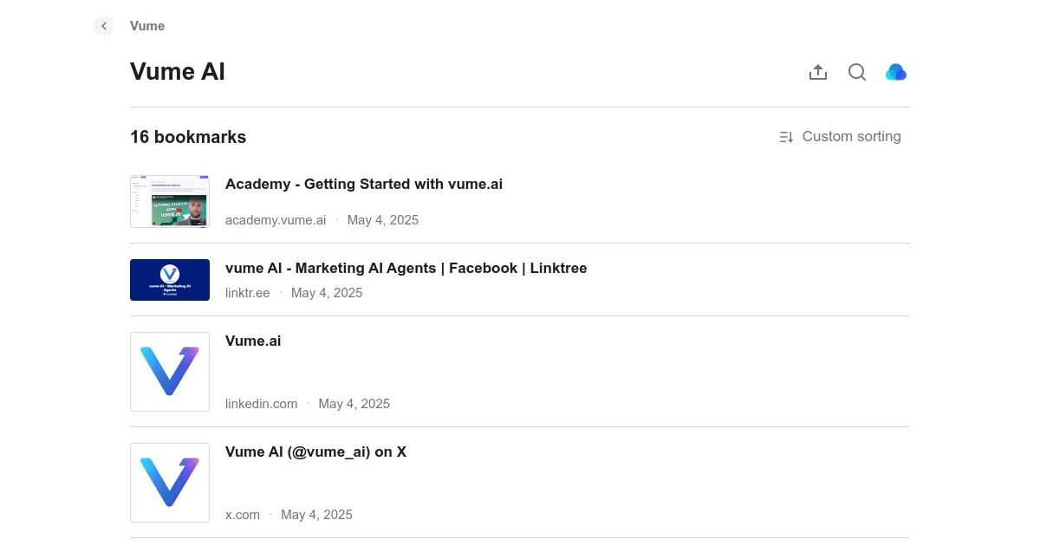Click the linktr.ee domain text
This screenshot has width=1040, height=546.
(x=248, y=293)
